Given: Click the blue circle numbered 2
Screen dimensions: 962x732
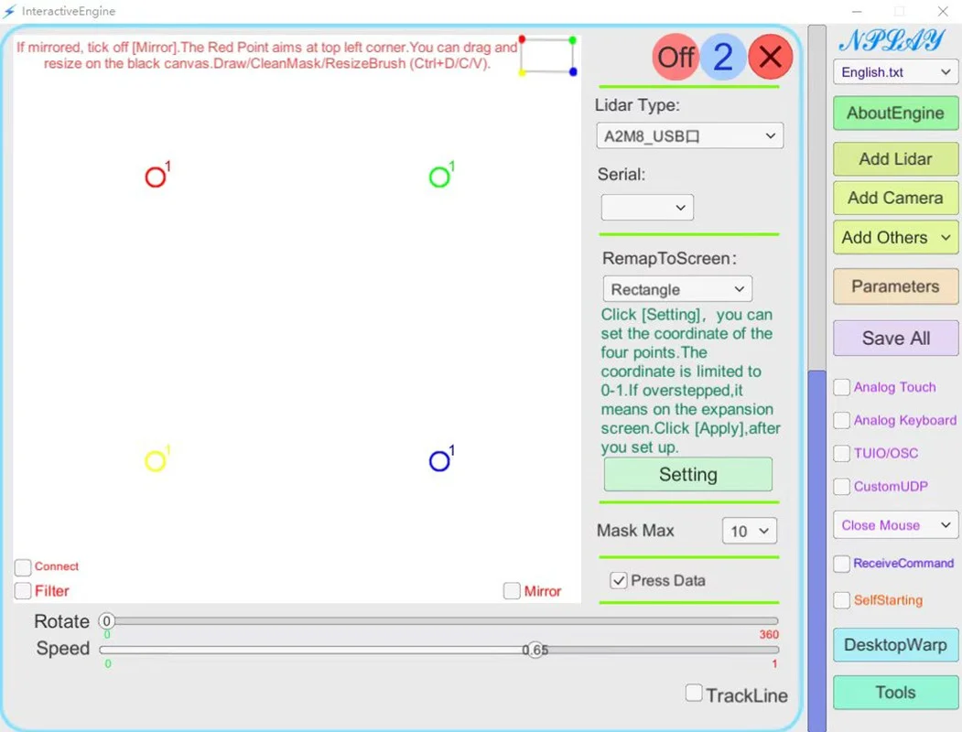Looking at the screenshot, I should tap(723, 57).
